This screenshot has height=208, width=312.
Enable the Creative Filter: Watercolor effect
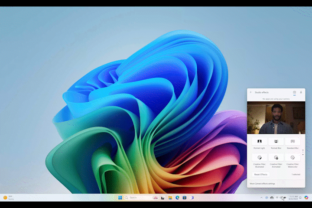point(292,158)
